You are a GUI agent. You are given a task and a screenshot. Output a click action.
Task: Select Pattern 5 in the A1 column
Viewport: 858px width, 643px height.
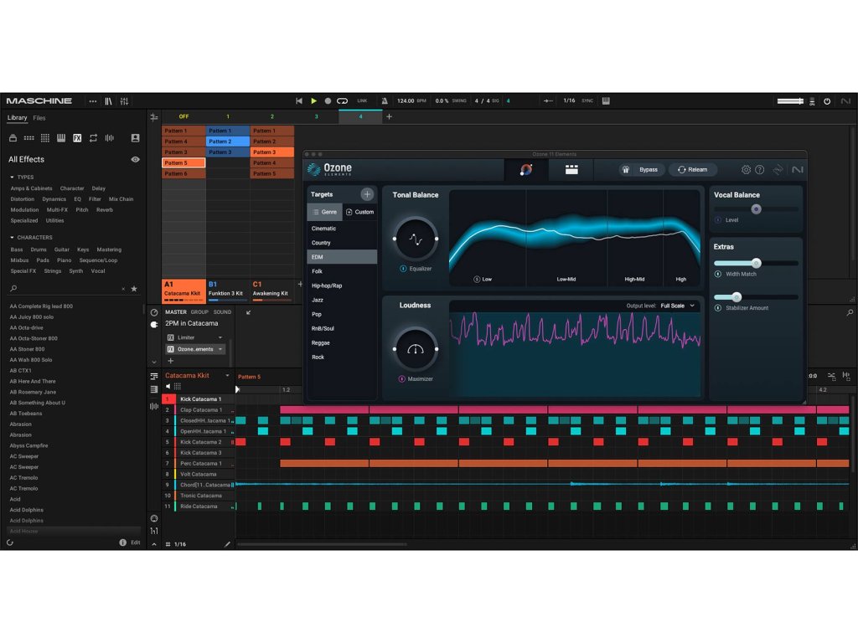(x=183, y=163)
